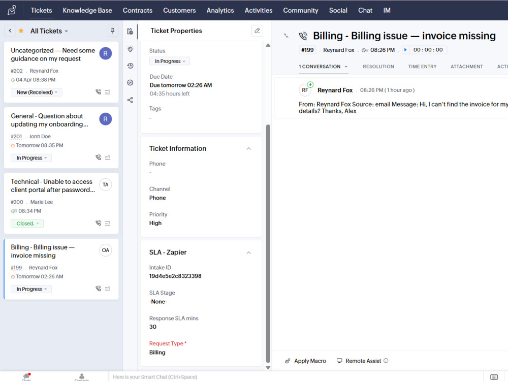
Task: Click the properties scrollbar down arrow
Action: click(x=268, y=367)
